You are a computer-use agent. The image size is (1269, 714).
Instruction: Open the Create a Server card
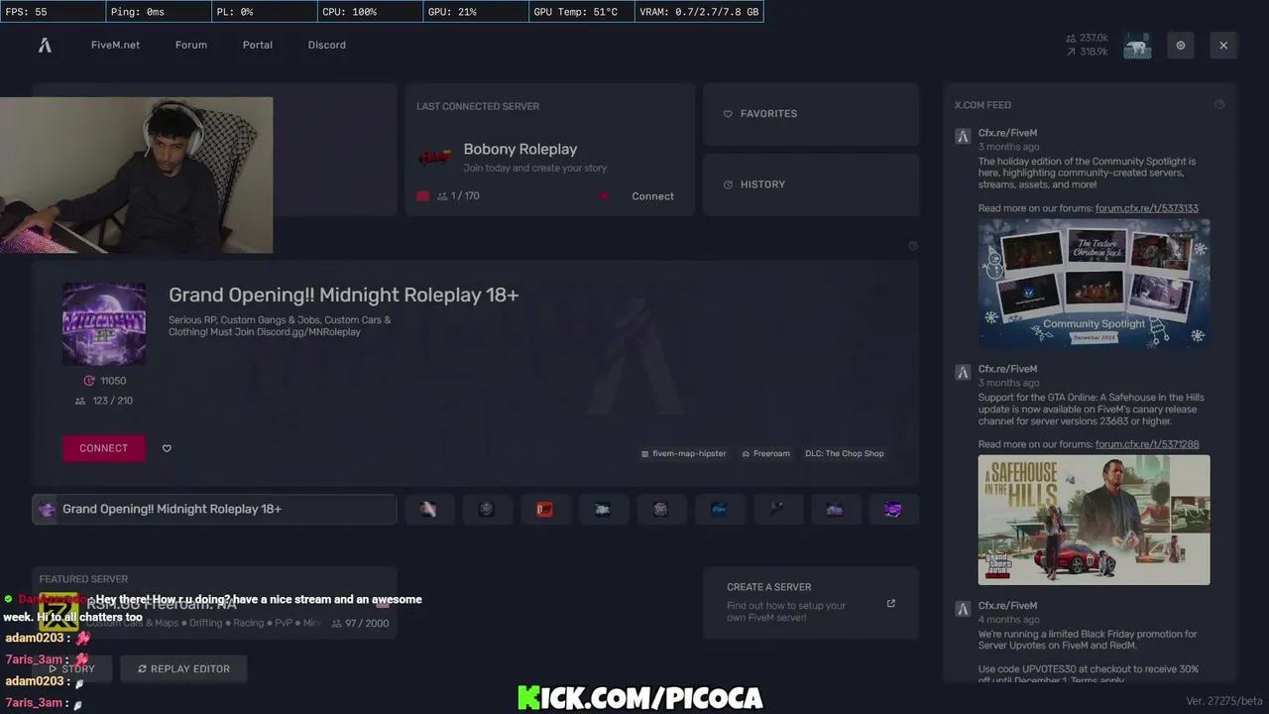(811, 603)
